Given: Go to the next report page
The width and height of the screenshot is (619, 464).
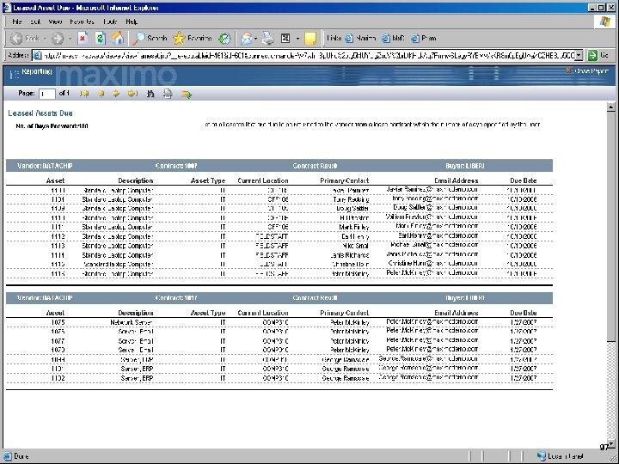Looking at the screenshot, I should (116, 94).
